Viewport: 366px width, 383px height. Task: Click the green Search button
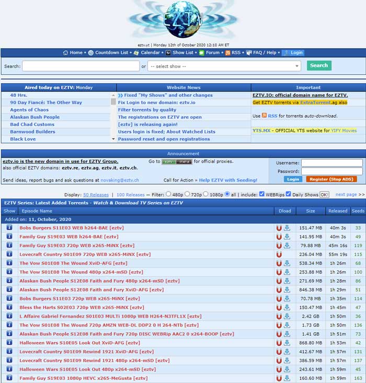(x=319, y=65)
